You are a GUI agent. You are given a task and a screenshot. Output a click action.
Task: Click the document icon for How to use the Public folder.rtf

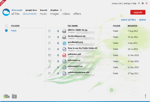point(64,49)
